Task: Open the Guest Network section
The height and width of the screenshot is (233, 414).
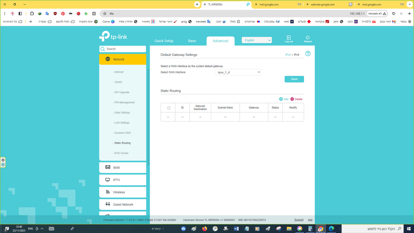Action: coord(123,205)
